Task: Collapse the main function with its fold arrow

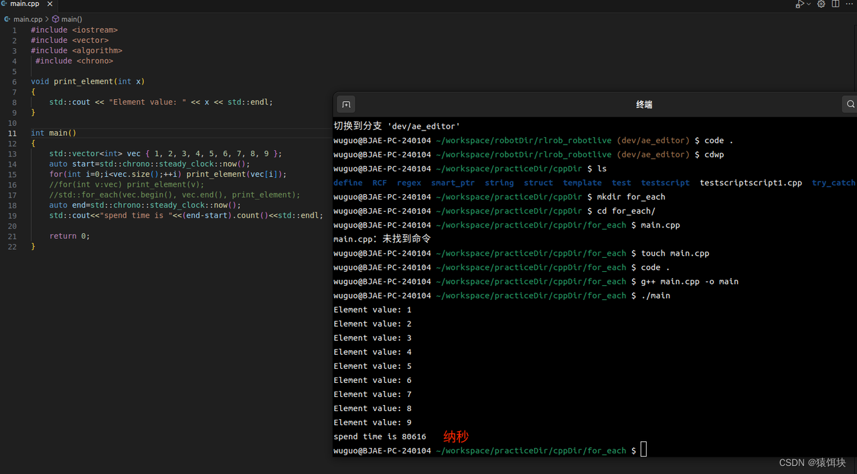Action: (24, 133)
